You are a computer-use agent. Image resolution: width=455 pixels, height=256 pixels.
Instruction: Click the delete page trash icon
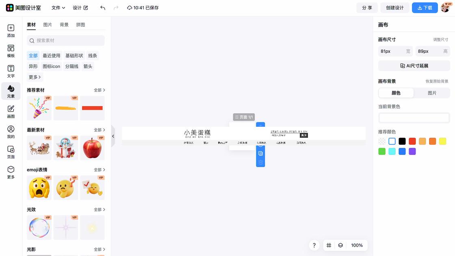pos(260,162)
